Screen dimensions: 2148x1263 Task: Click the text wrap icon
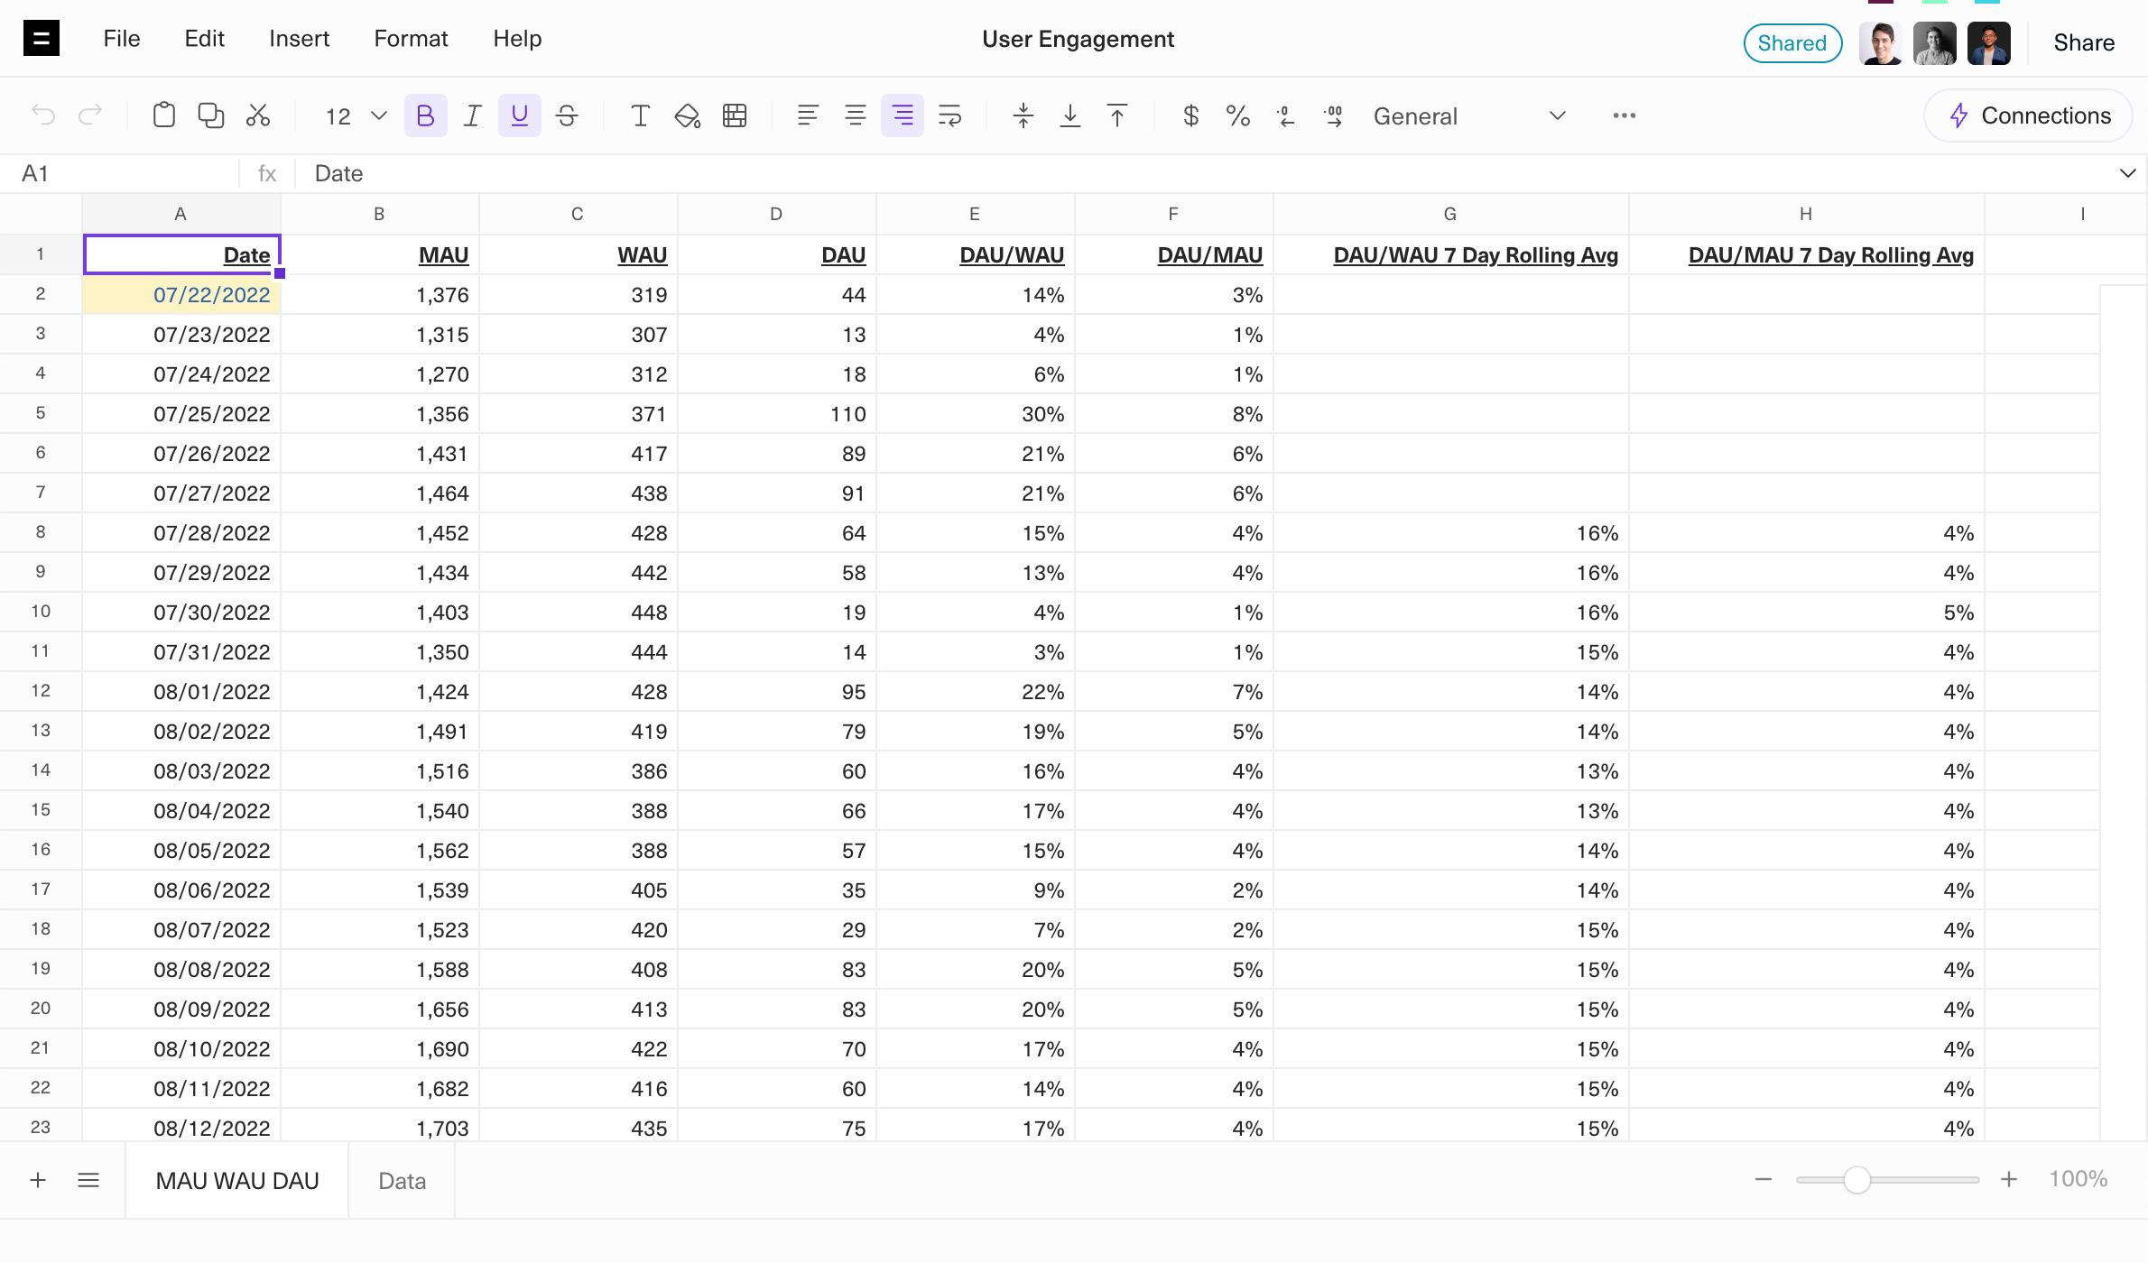pyautogui.click(x=949, y=115)
